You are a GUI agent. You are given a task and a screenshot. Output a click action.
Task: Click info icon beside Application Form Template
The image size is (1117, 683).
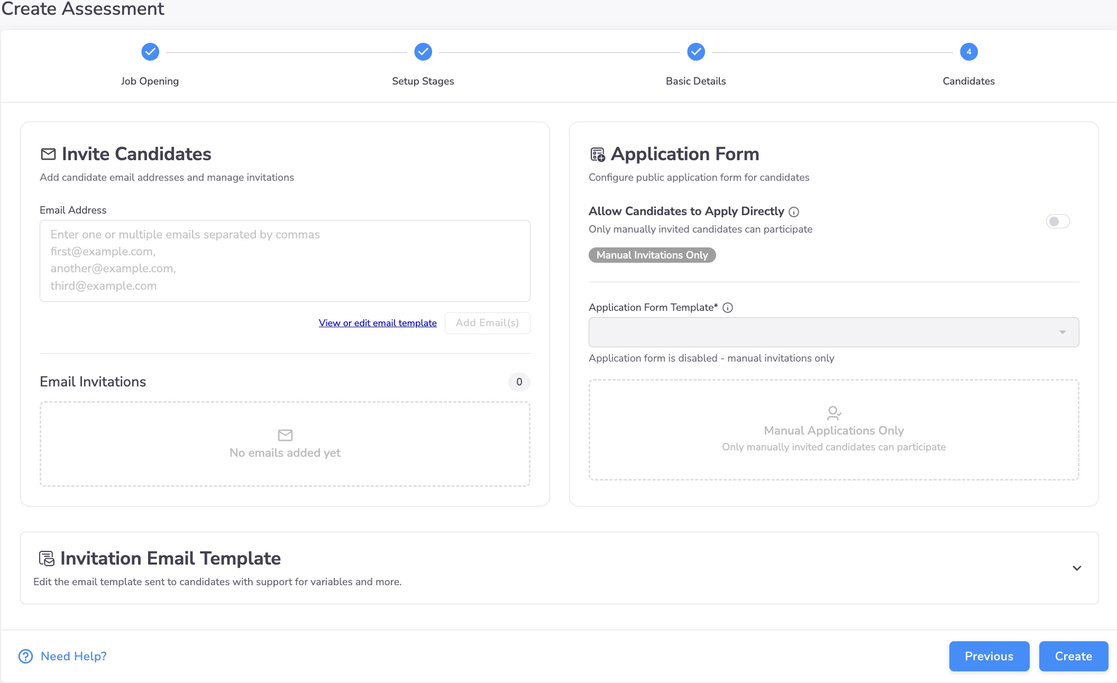(x=728, y=308)
